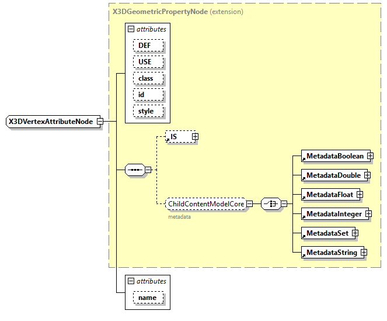Click the choice compositor icon
Screen dimensions: 387x321
[270, 203]
